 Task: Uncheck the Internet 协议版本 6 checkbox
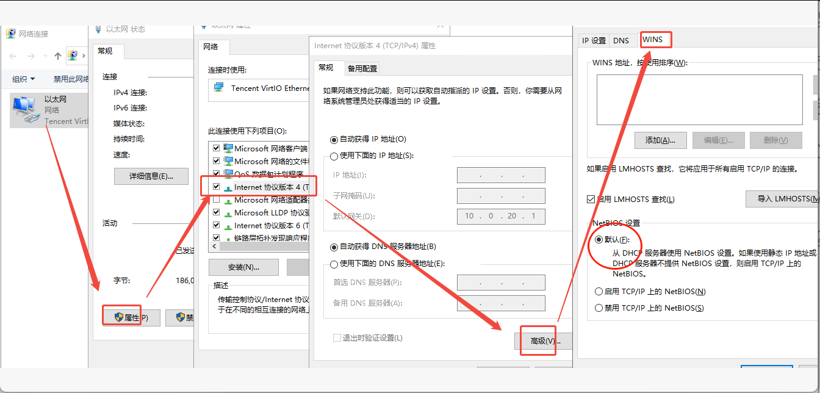[x=216, y=225]
